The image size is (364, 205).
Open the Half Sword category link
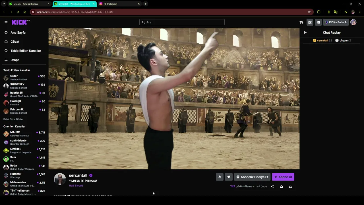coord(76,186)
